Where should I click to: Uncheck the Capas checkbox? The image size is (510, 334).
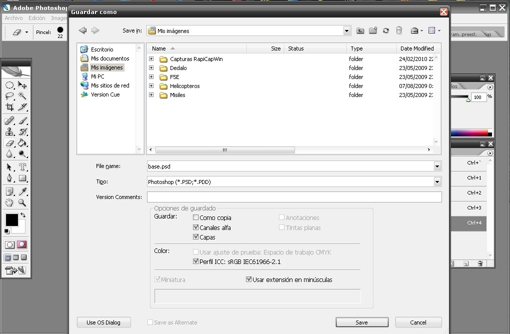[x=196, y=237]
